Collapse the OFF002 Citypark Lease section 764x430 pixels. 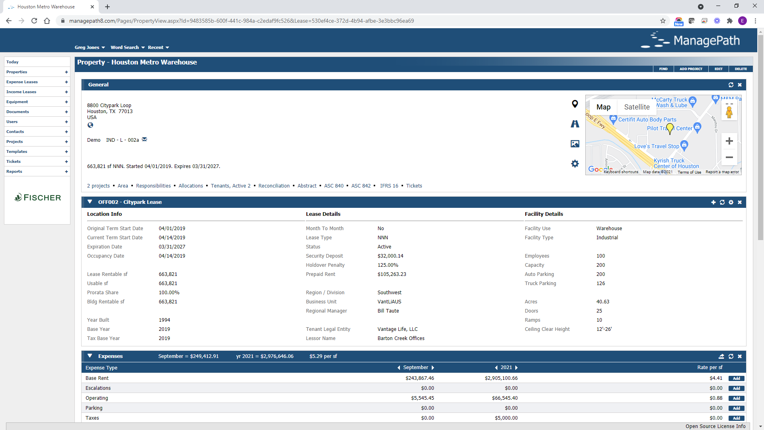[x=90, y=201]
